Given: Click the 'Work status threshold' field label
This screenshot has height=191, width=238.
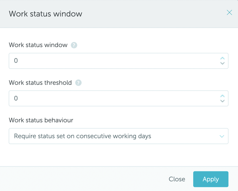Looking at the screenshot, I should point(40,83).
